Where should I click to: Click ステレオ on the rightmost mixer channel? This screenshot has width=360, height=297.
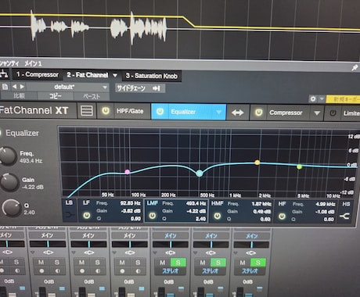[250, 271]
